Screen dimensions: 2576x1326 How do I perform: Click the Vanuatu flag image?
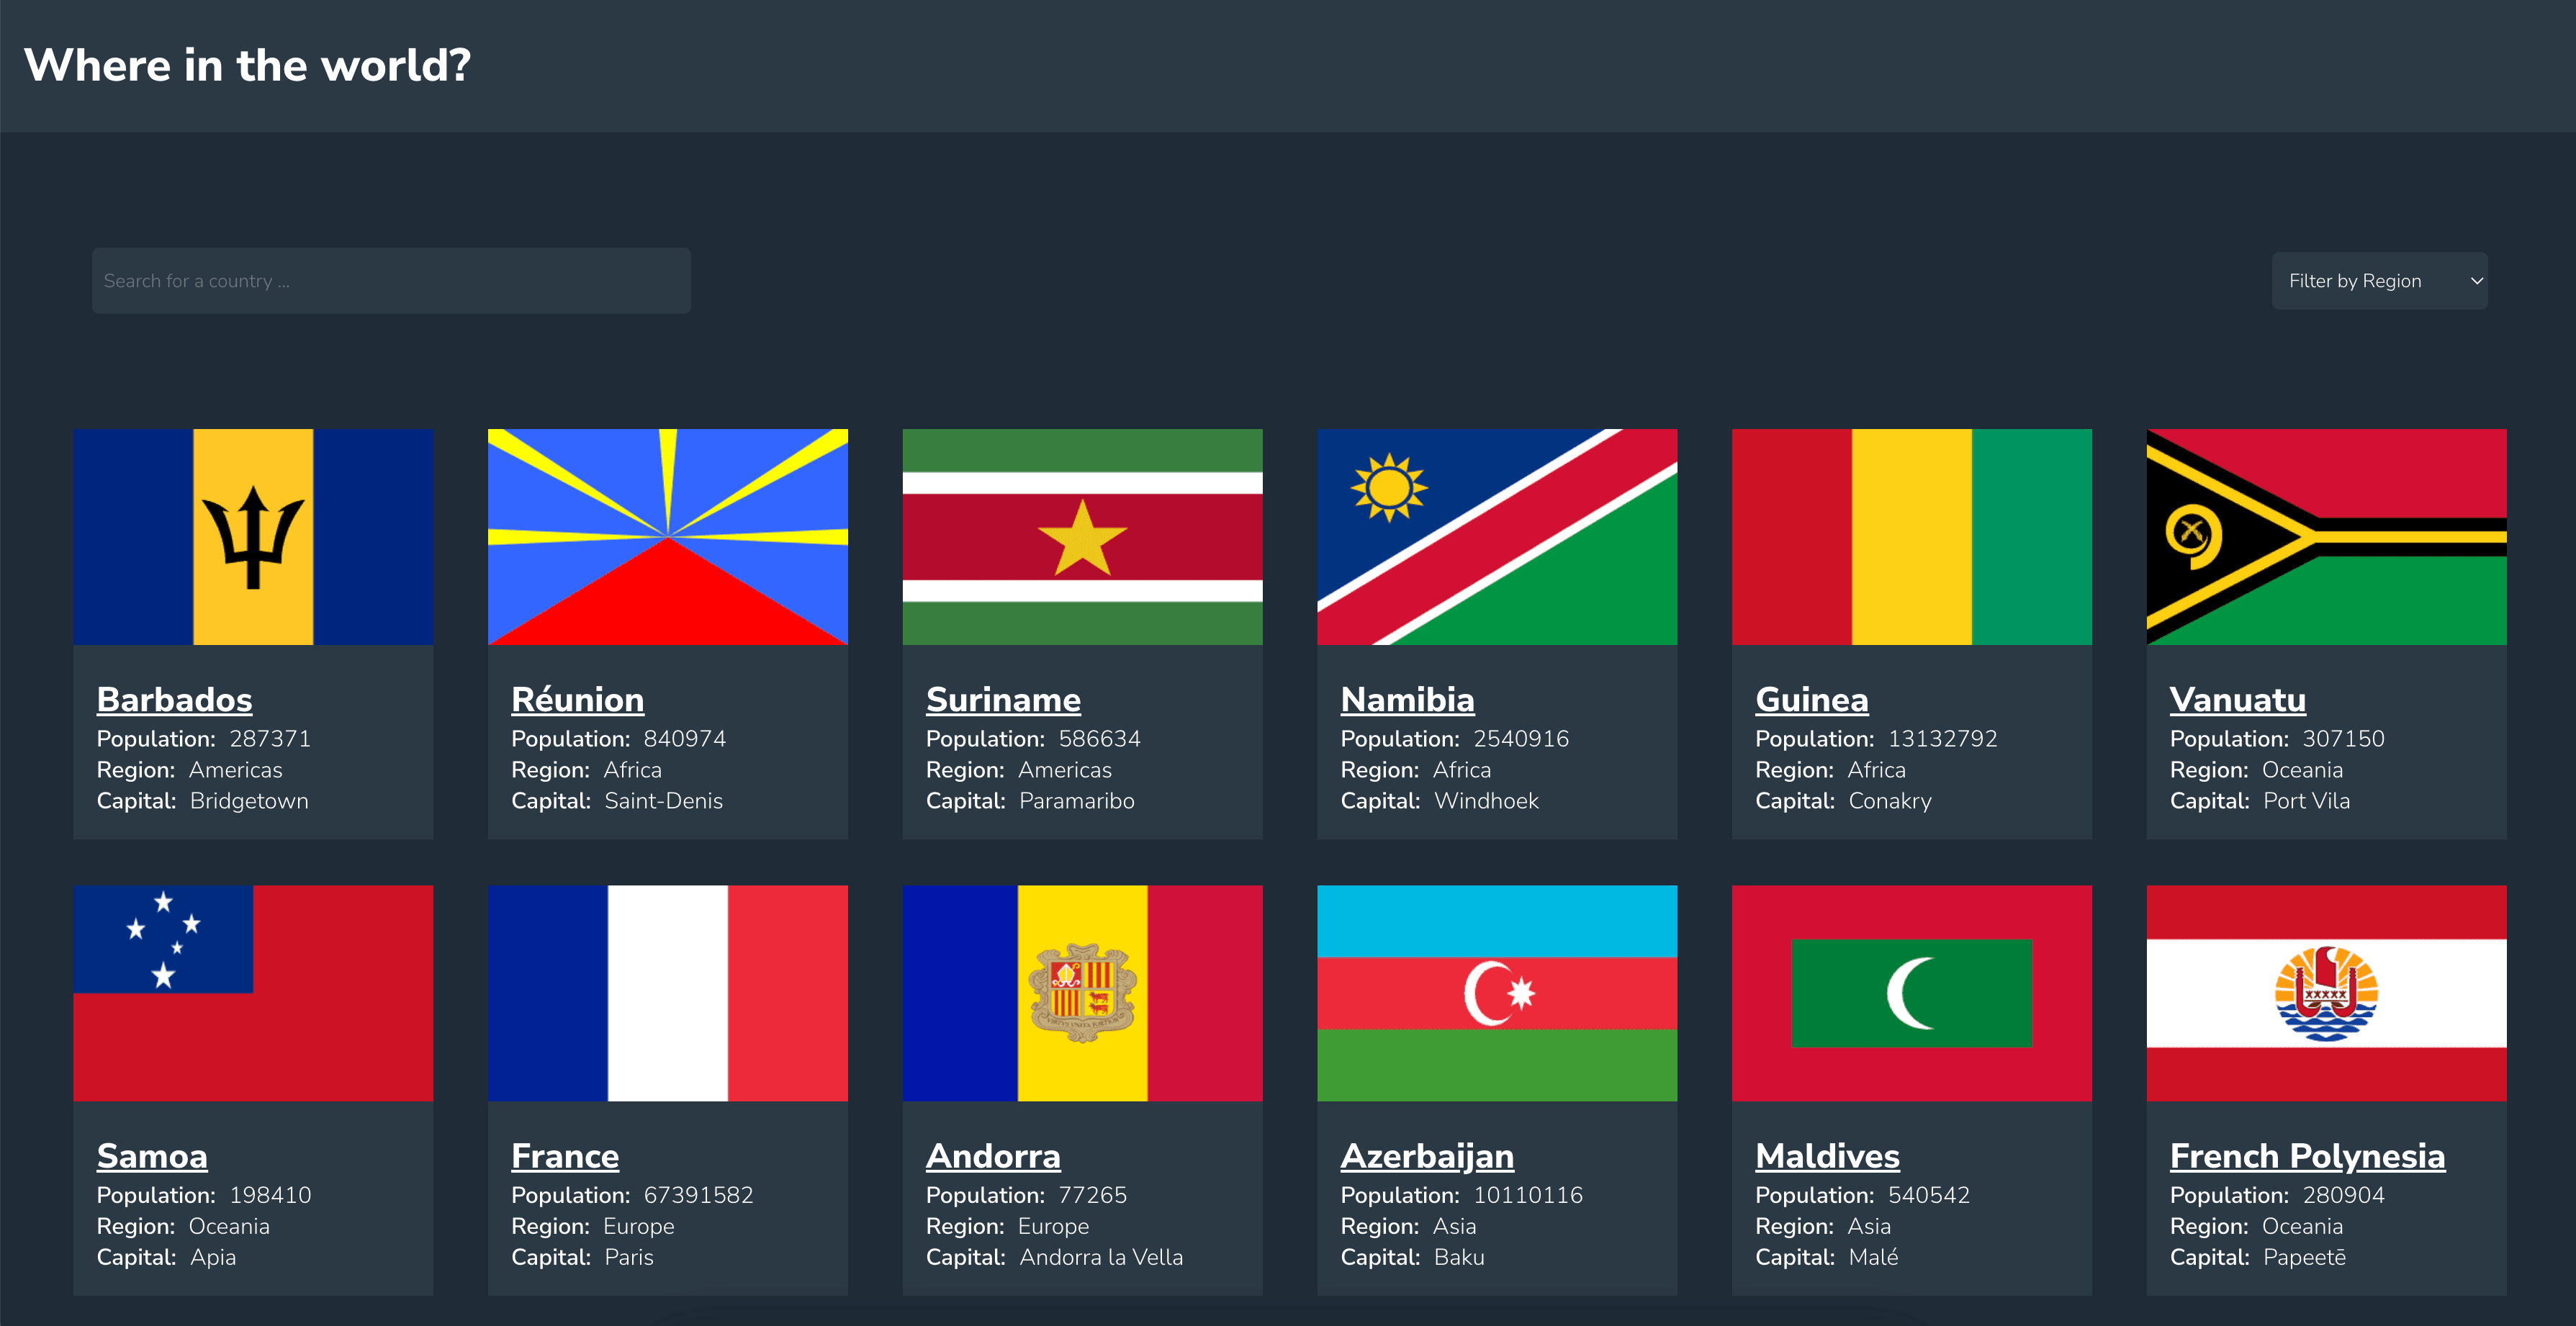coord(2326,537)
